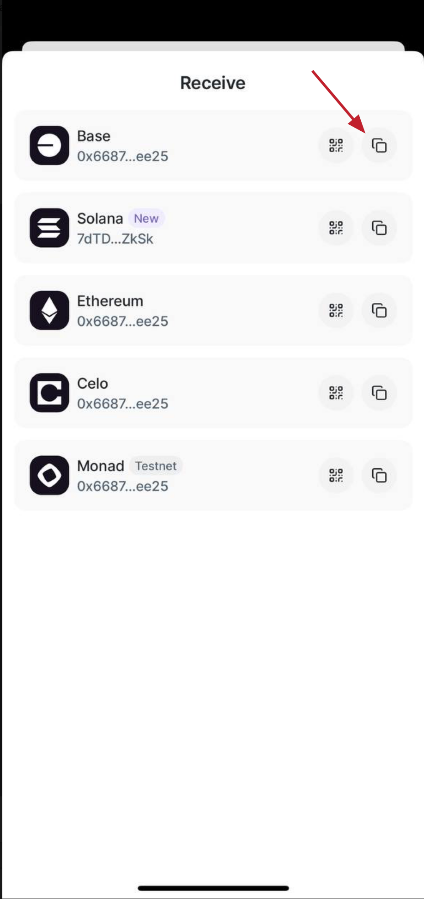Tap the Solana network logo

coord(49,228)
